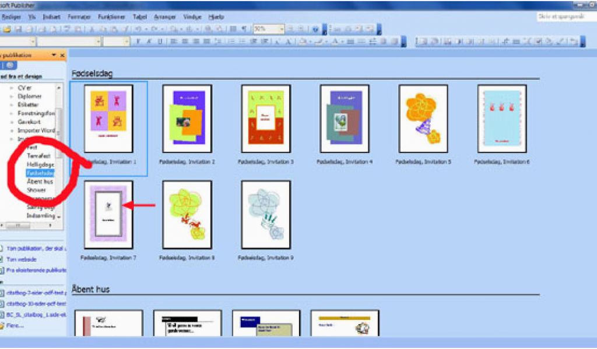Screen dimensions: 597x349
Task: Click the Decrease Indent icon
Action: 254,41
